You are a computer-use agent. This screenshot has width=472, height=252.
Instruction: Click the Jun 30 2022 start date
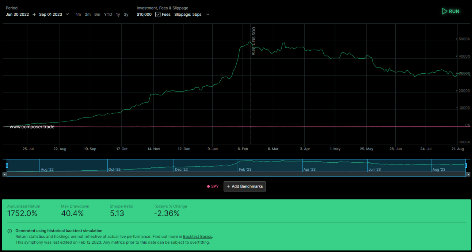[18, 15]
